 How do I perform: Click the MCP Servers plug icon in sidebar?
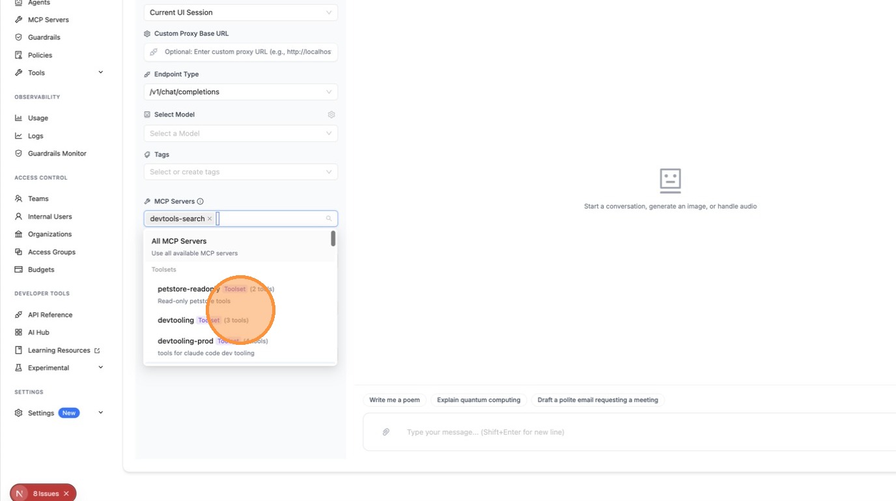coord(18,20)
